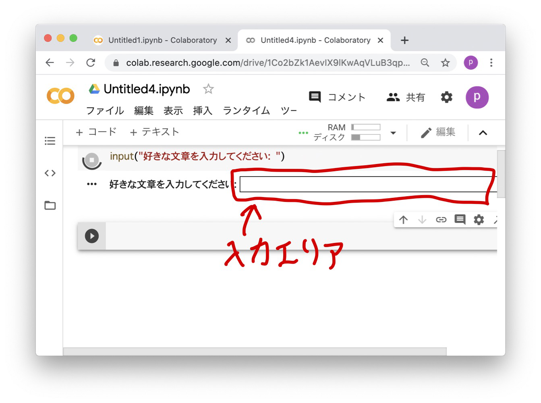Viewport: 541px width, 403px height.
Task: Expand the RAM and disk resource dropdown
Action: [x=393, y=133]
